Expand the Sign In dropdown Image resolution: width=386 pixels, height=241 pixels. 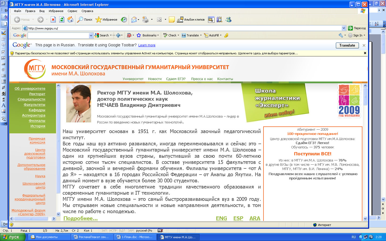[x=364, y=35]
